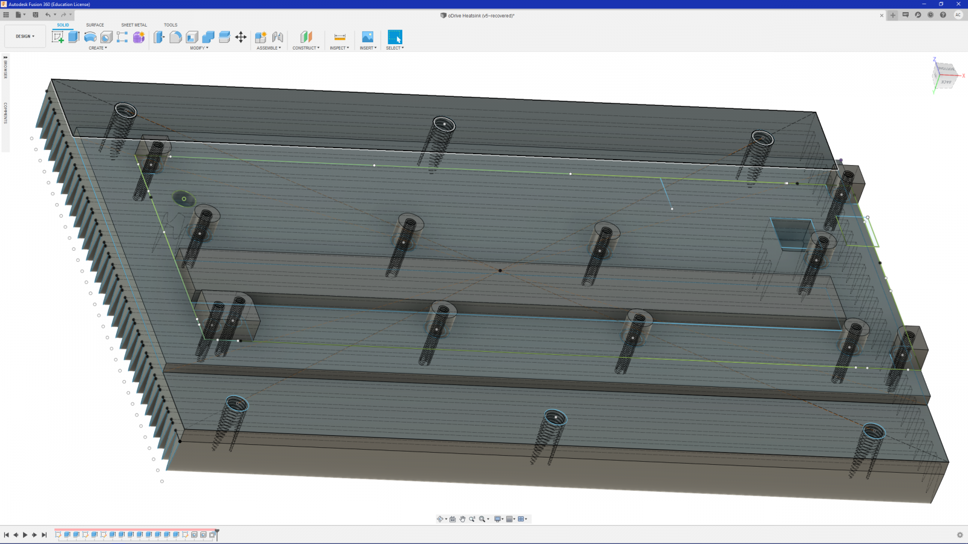Switch to the Solid tab

click(63, 25)
